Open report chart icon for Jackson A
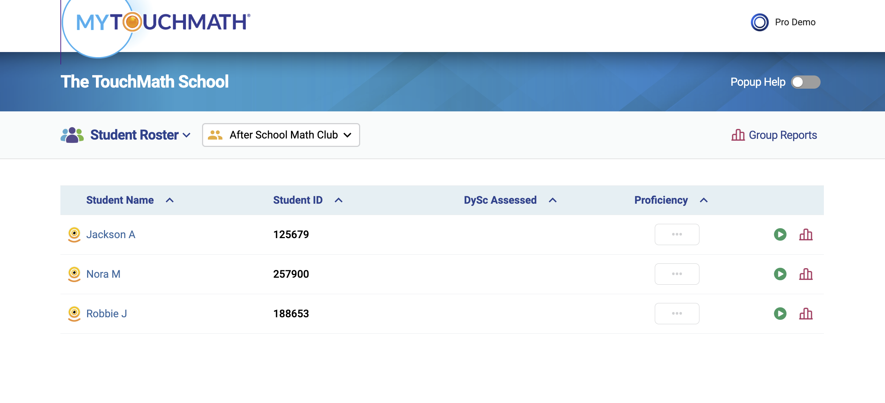 click(806, 234)
